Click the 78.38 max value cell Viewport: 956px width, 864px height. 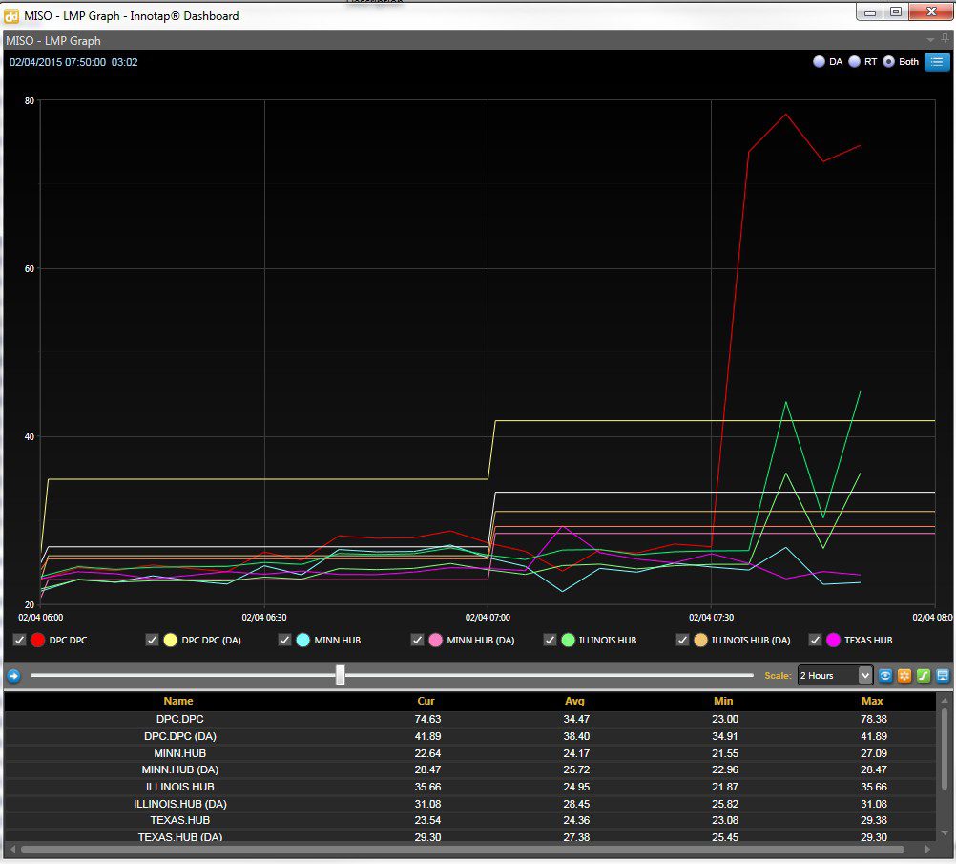pyautogui.click(x=873, y=719)
